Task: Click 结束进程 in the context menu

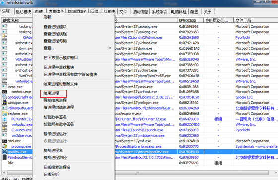Action: (51, 93)
